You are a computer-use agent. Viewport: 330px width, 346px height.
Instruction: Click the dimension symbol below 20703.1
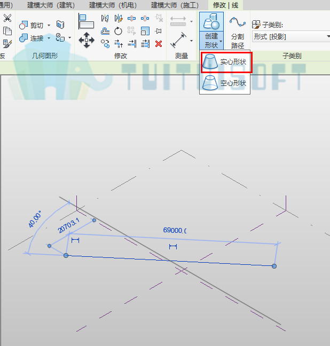pos(75,240)
